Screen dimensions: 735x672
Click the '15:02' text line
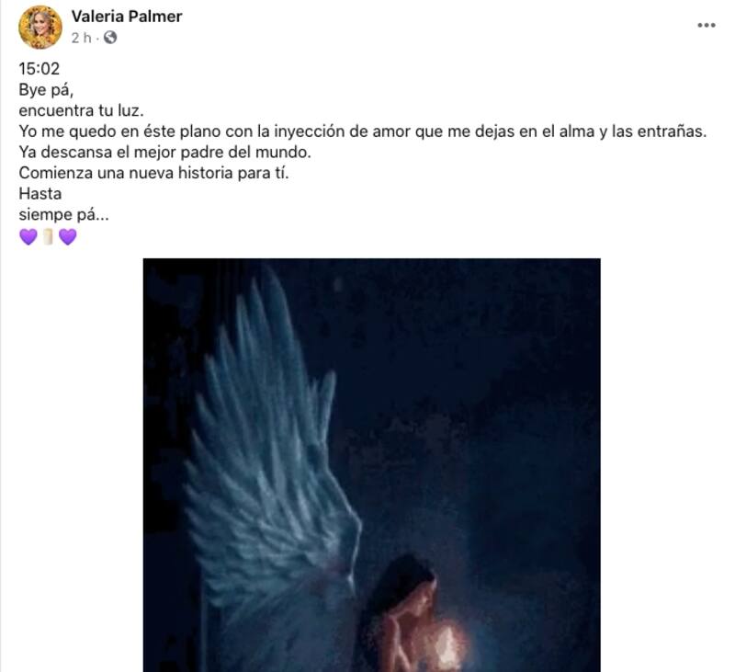(40, 68)
